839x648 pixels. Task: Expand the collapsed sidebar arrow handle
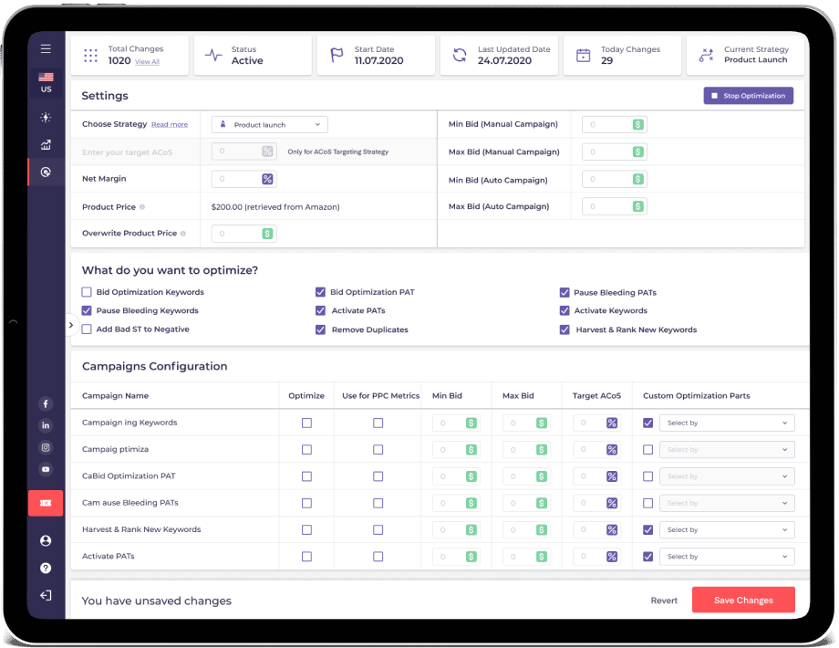pos(71,325)
